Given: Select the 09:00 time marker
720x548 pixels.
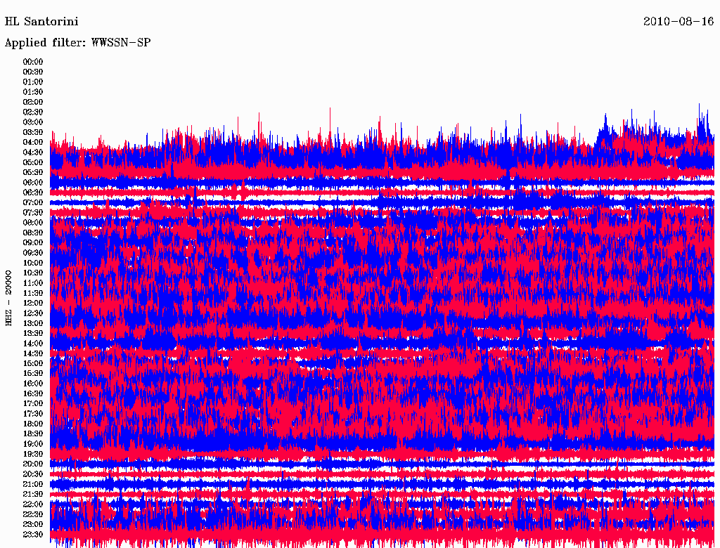Looking at the screenshot, I should (33, 243).
